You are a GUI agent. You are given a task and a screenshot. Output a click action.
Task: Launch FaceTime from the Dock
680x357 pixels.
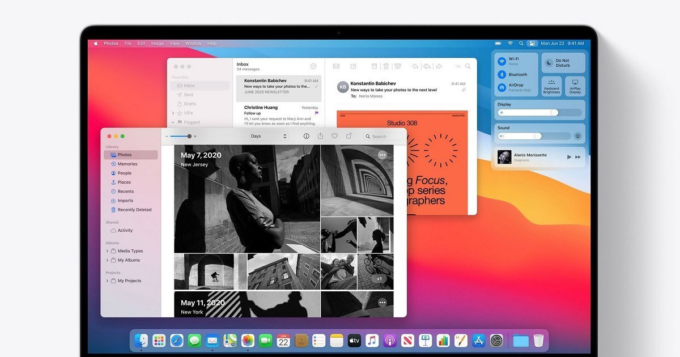pyautogui.click(x=265, y=341)
